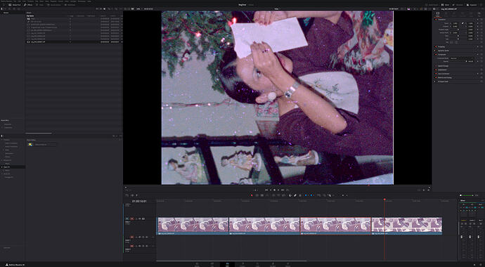Reset the Transform section with its reset icon
Screen dimensions: 485x267
tap(481, 20)
